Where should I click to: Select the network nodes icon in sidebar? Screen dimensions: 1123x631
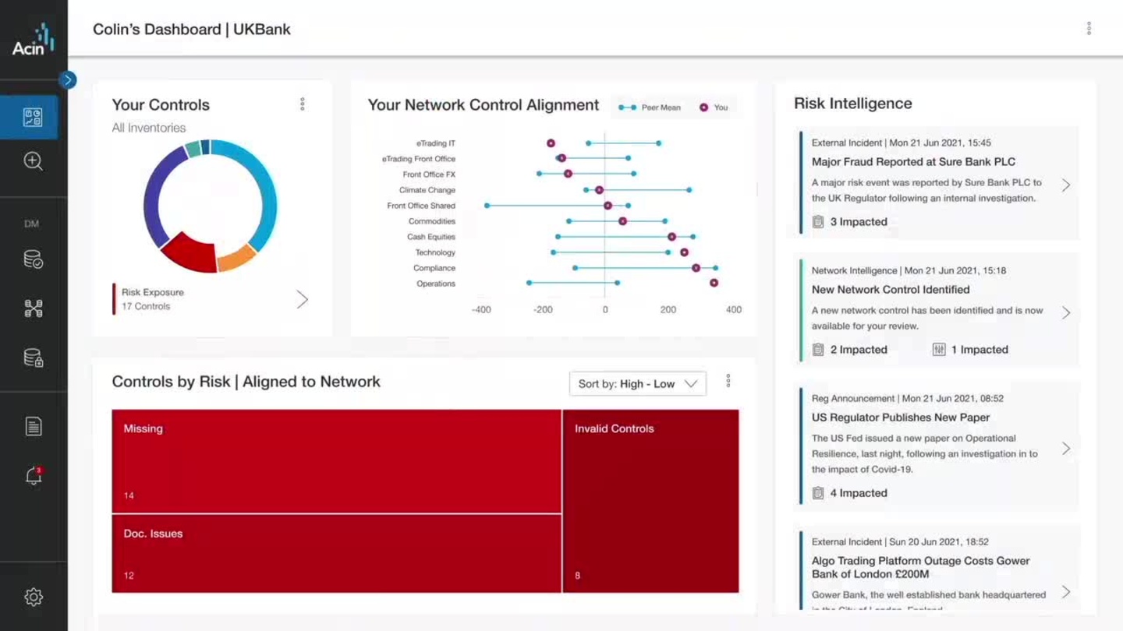coord(33,308)
